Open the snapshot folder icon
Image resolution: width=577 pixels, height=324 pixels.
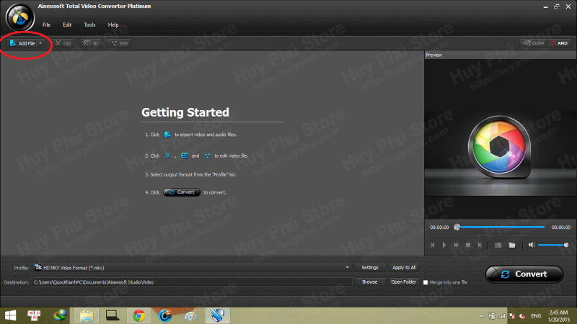click(512, 245)
